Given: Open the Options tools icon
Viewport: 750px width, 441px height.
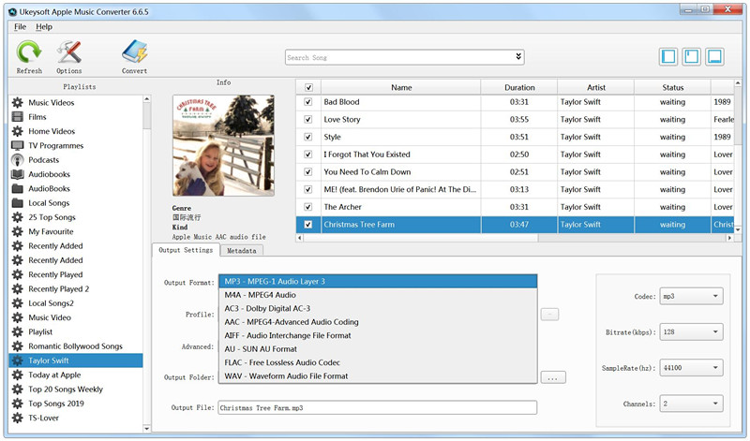Looking at the screenshot, I should click(69, 52).
